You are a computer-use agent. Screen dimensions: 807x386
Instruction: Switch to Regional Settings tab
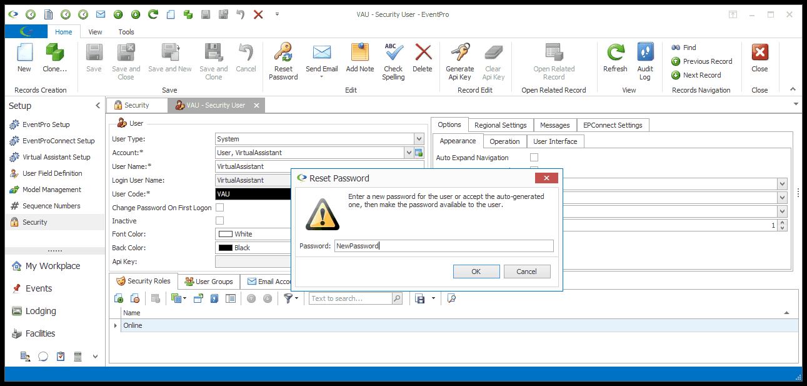[x=501, y=125]
